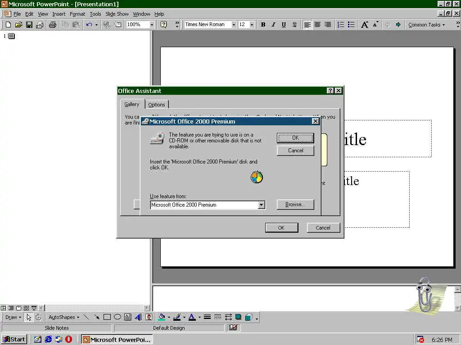
Task: Apply Text Shadow formatting
Action: 294,25
